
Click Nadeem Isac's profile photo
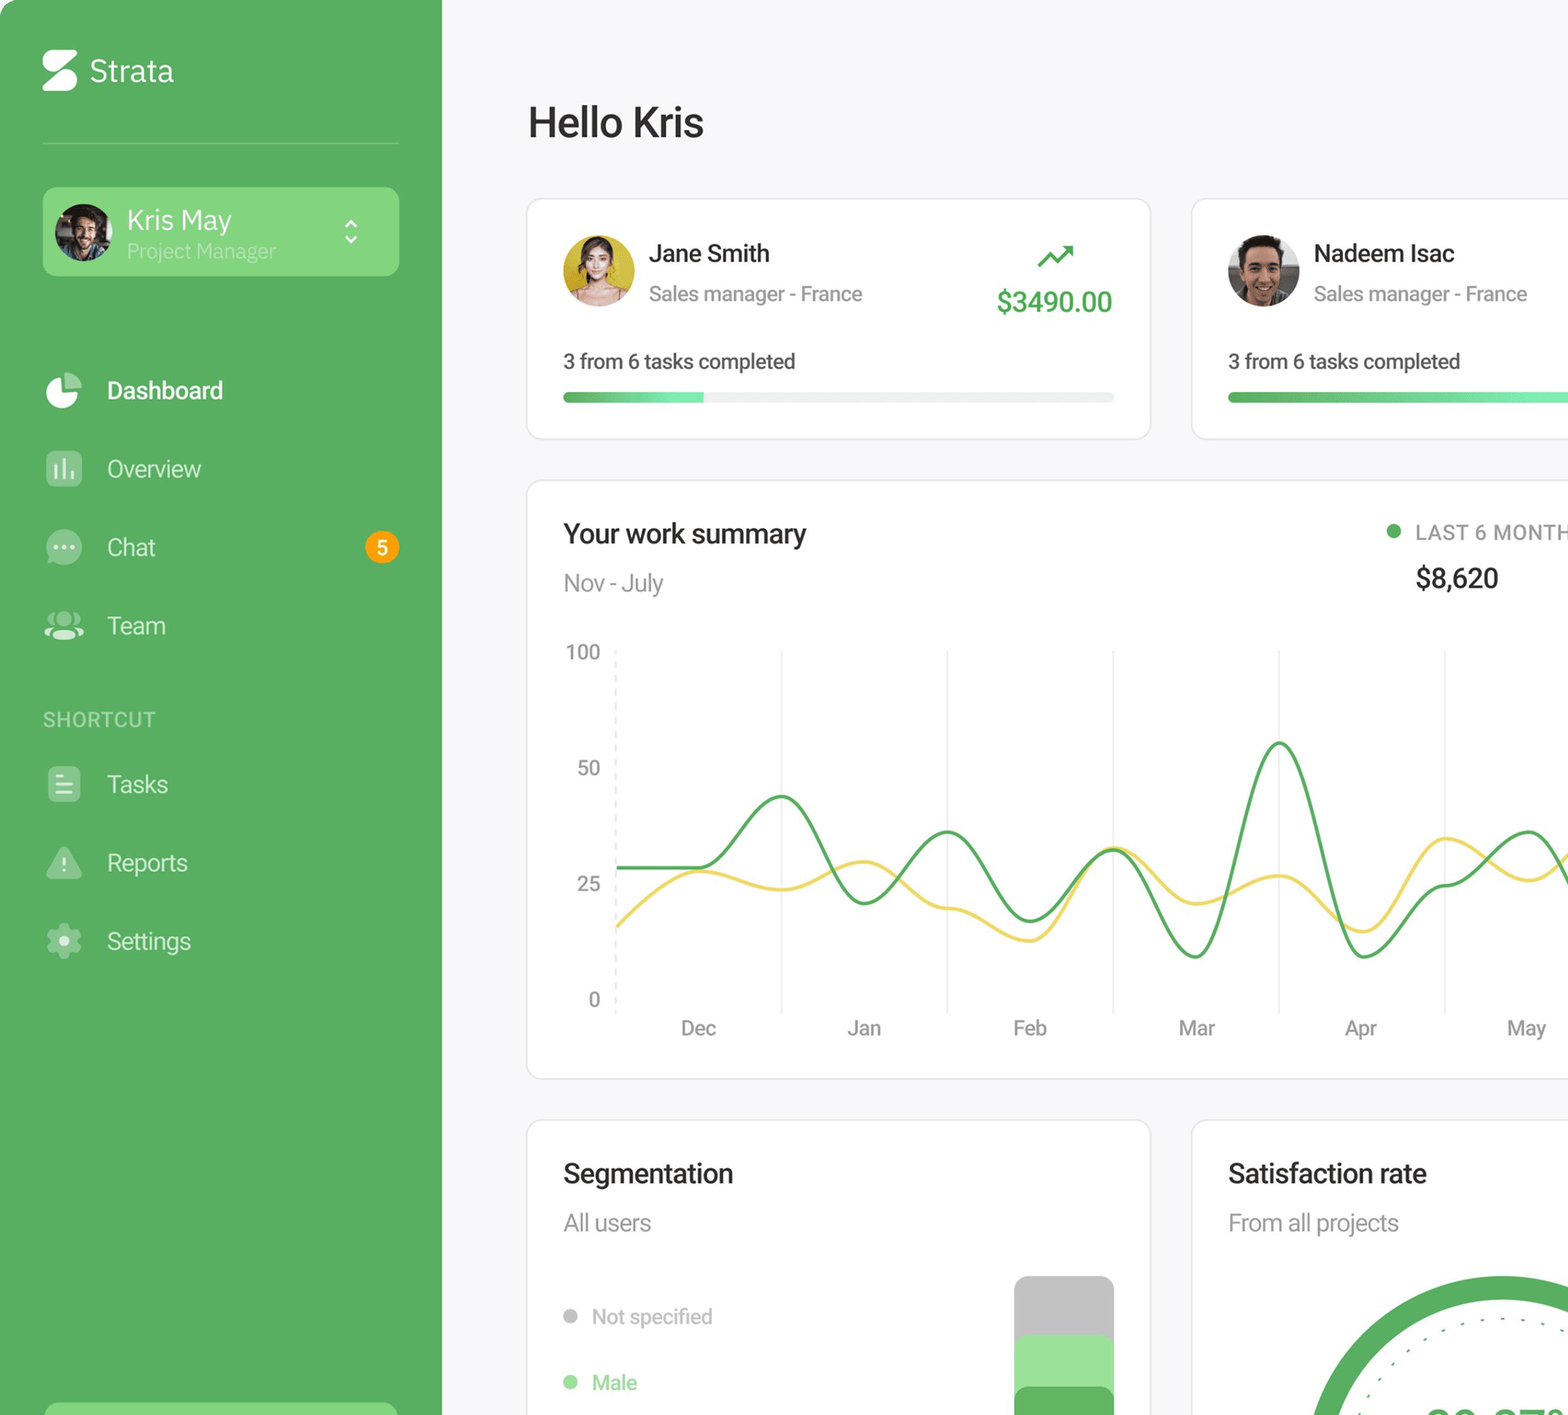pos(1263,271)
